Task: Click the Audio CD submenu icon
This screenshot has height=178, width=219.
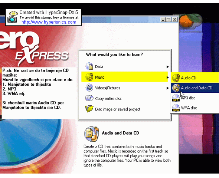Action: 176,78
